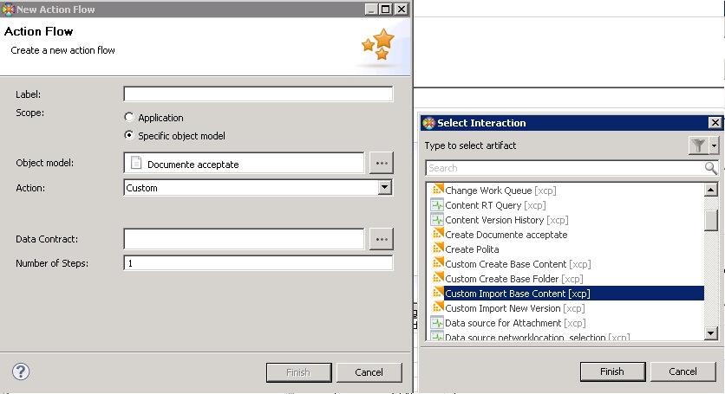The width and height of the screenshot is (725, 394).
Task: Open the filter funnel icon in Select Interaction
Action: coord(699,146)
